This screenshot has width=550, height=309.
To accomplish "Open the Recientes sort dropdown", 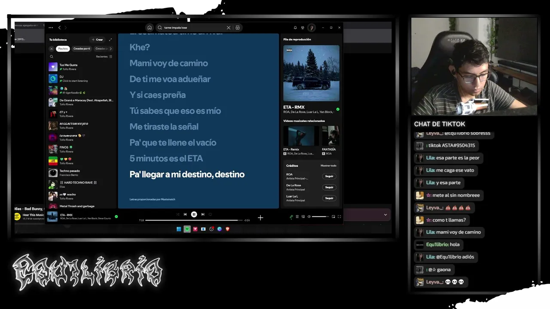I will (104, 57).
